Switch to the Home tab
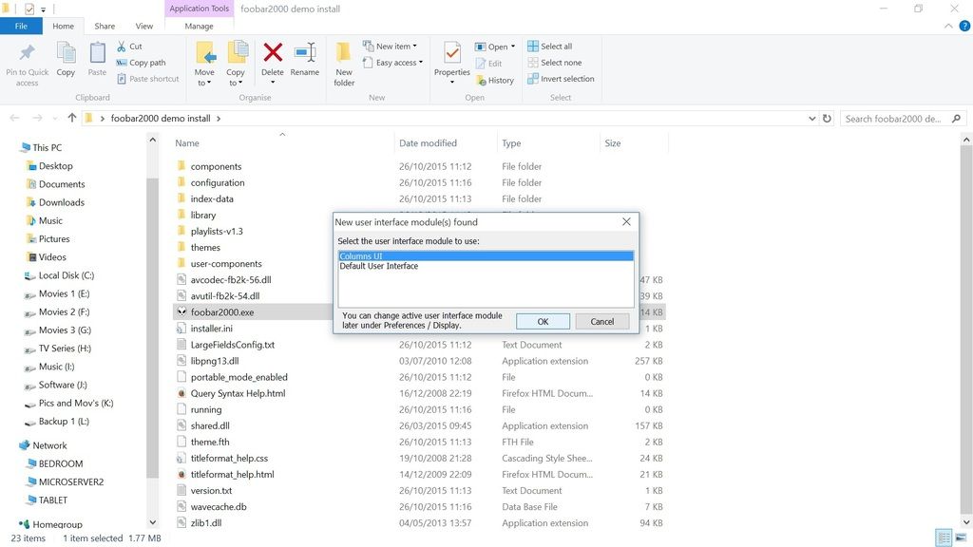This screenshot has height=547, width=973. tap(64, 26)
